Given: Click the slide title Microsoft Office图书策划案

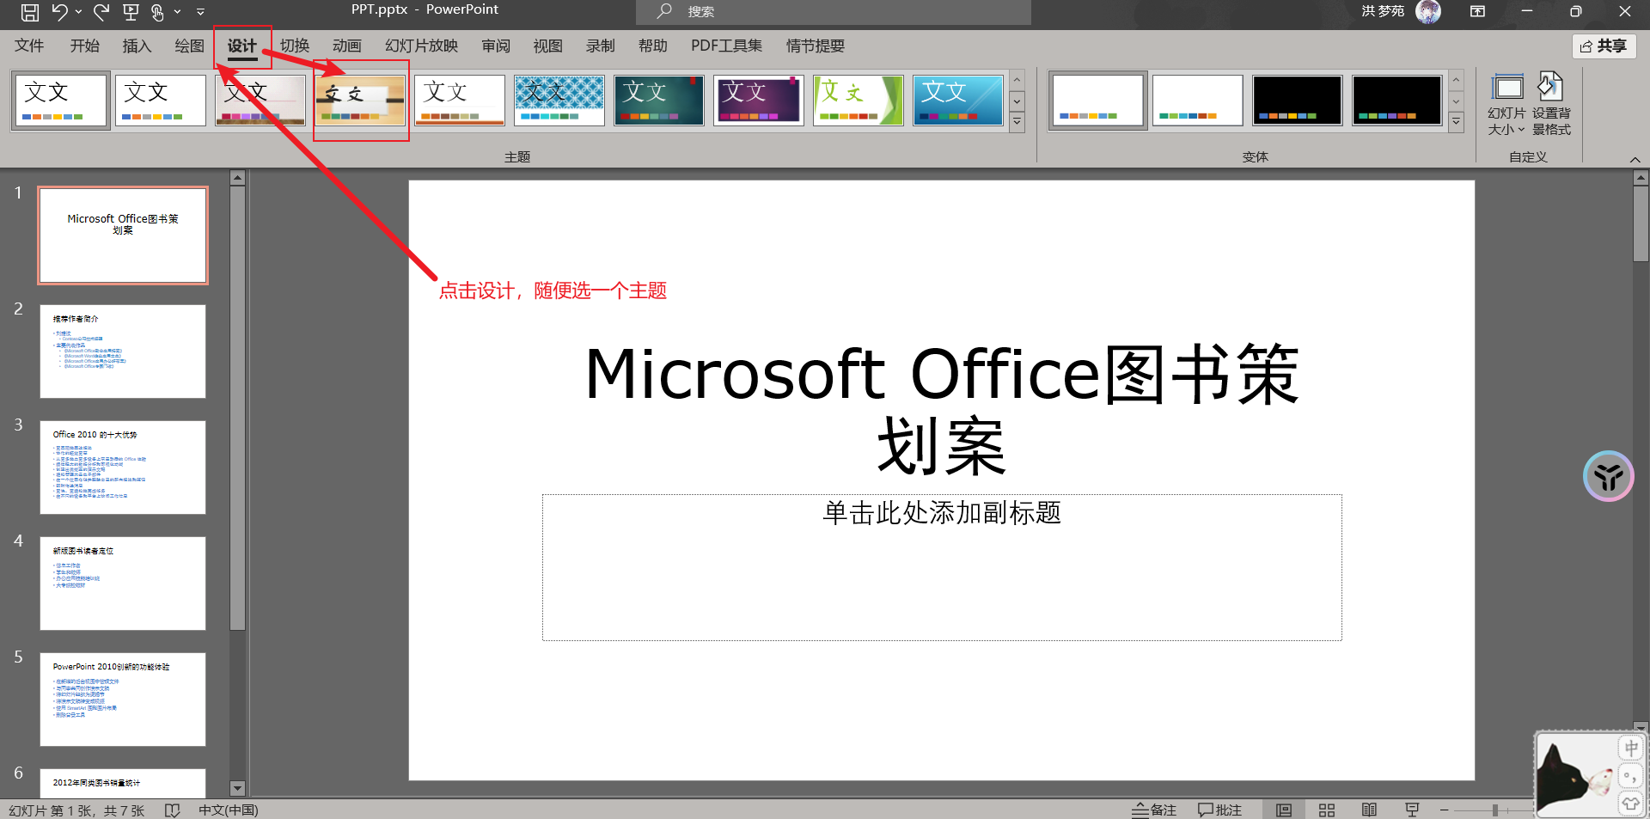Looking at the screenshot, I should [942, 410].
